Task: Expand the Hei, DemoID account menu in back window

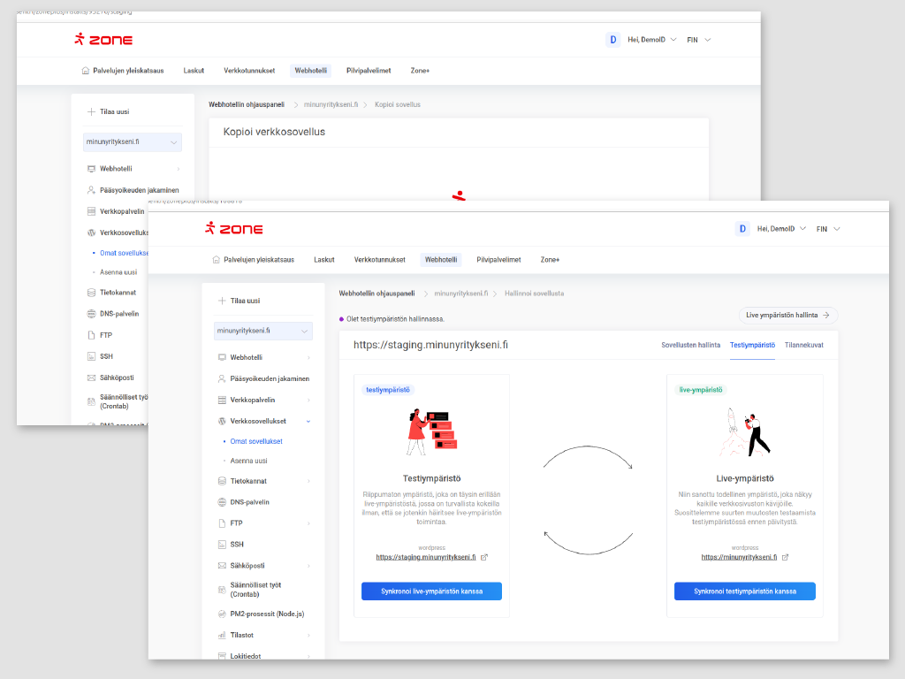Action: tap(651, 40)
